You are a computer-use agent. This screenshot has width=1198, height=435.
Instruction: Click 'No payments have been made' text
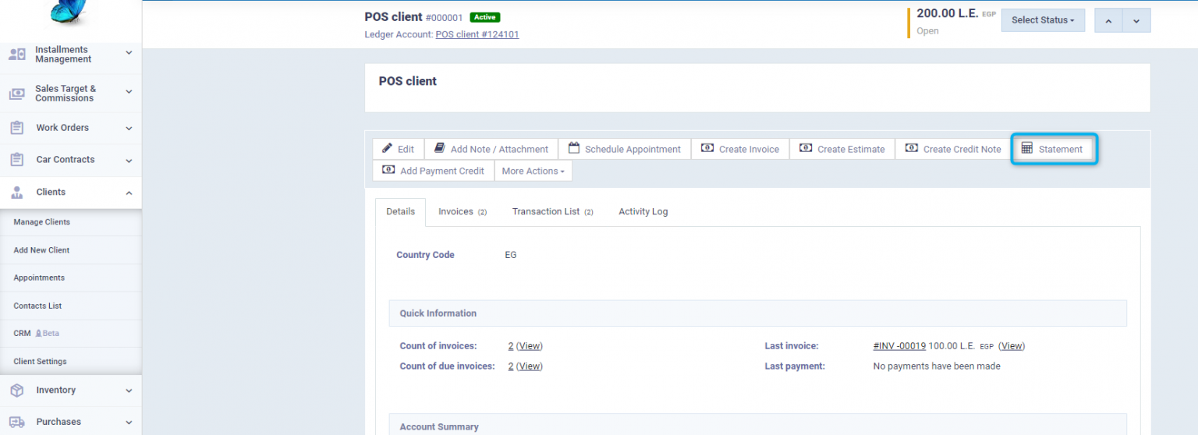pyautogui.click(x=937, y=366)
